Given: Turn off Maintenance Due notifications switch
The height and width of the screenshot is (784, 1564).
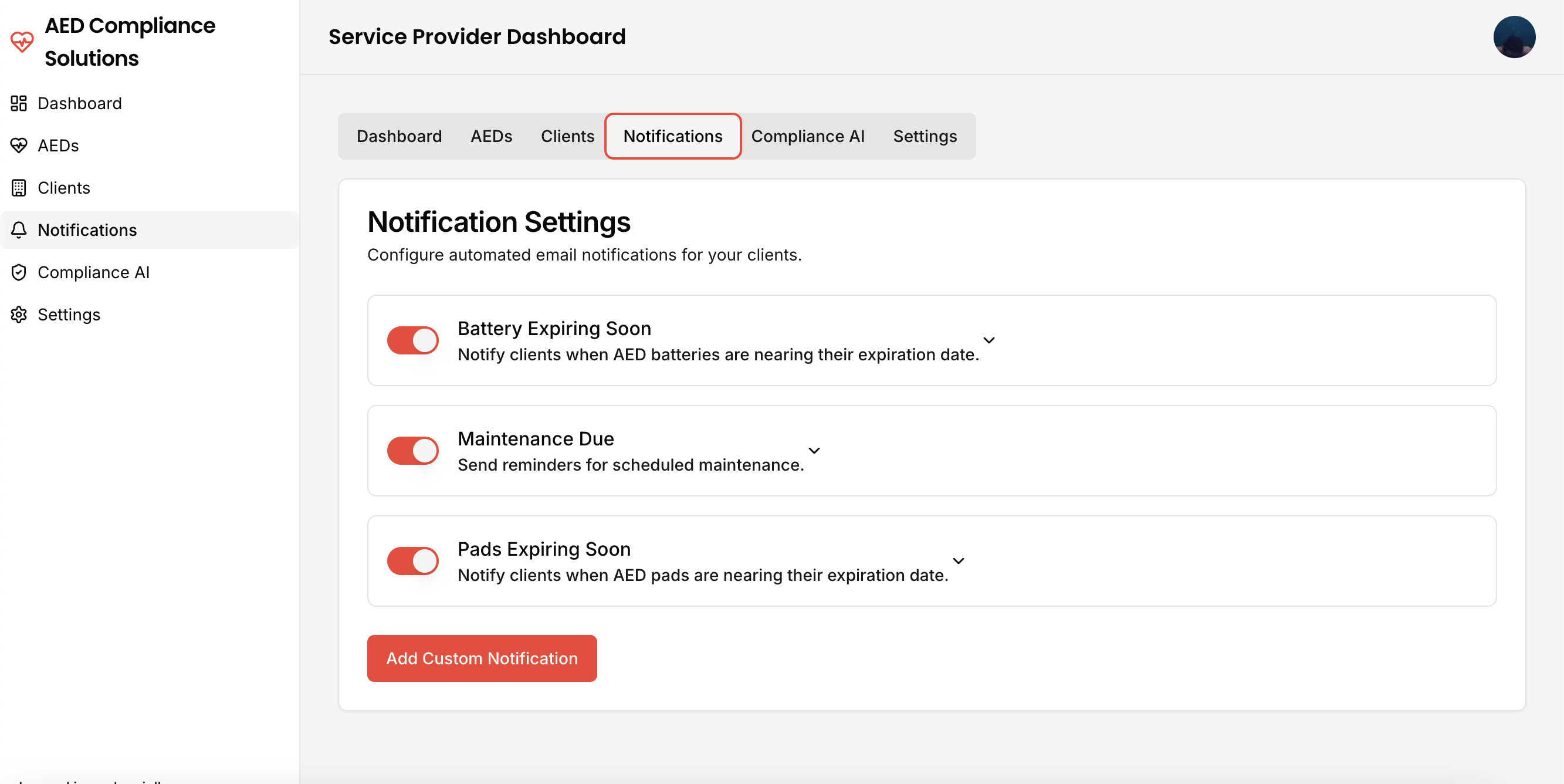Looking at the screenshot, I should 413,451.
